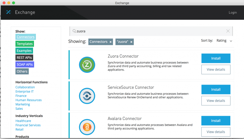Open the Healthcare vertical

[23, 121]
